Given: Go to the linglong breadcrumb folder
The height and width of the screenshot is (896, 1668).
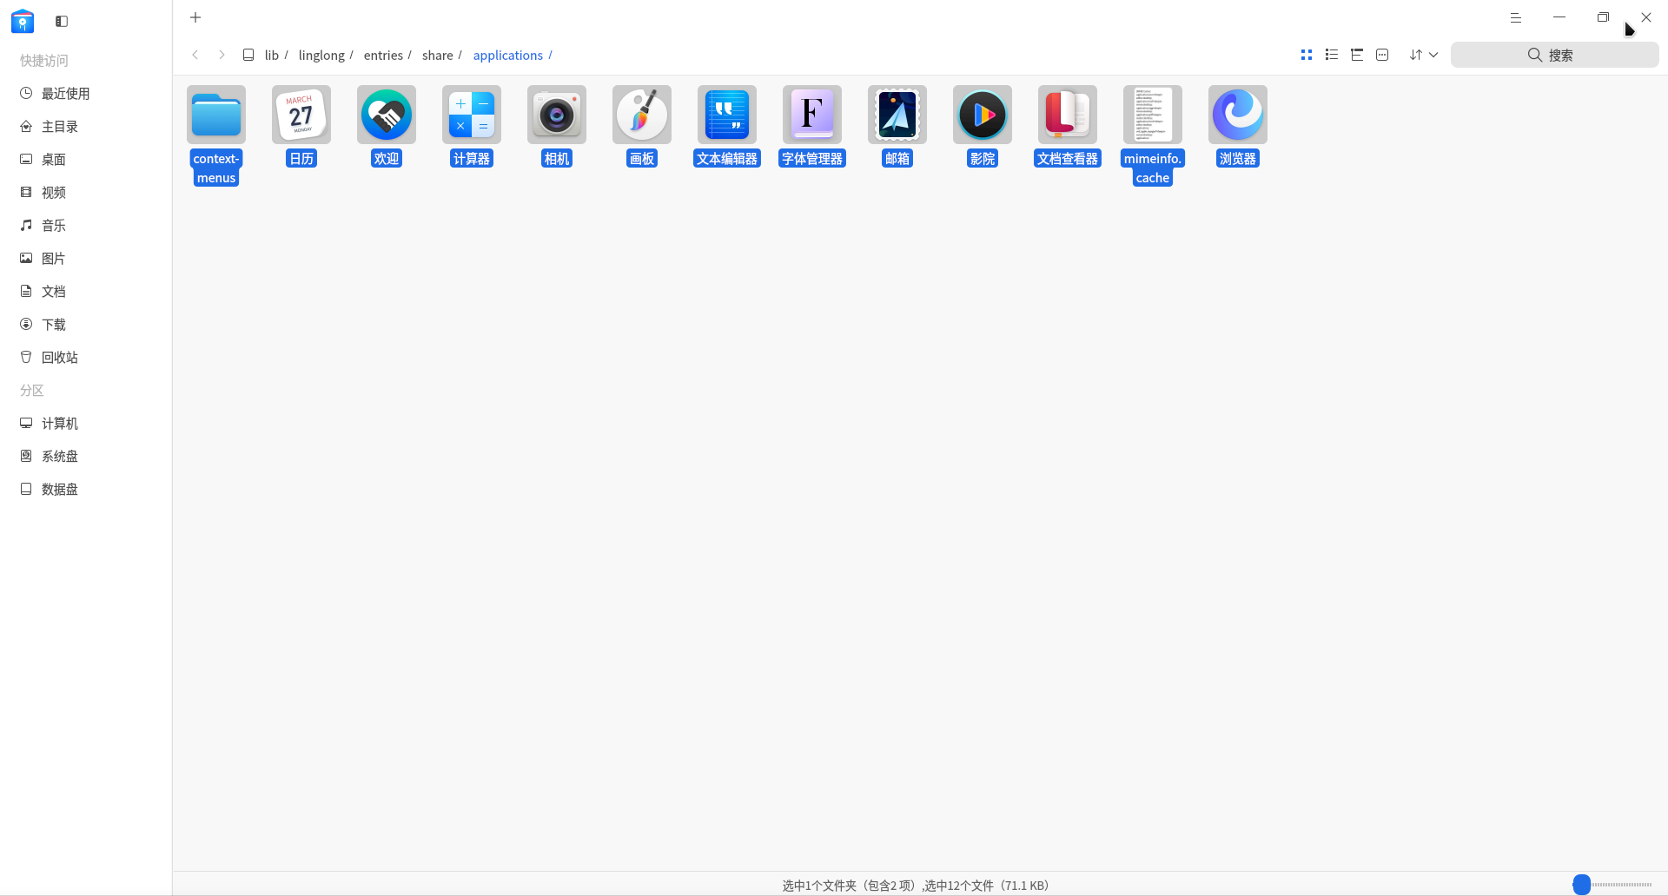Looking at the screenshot, I should pos(321,55).
